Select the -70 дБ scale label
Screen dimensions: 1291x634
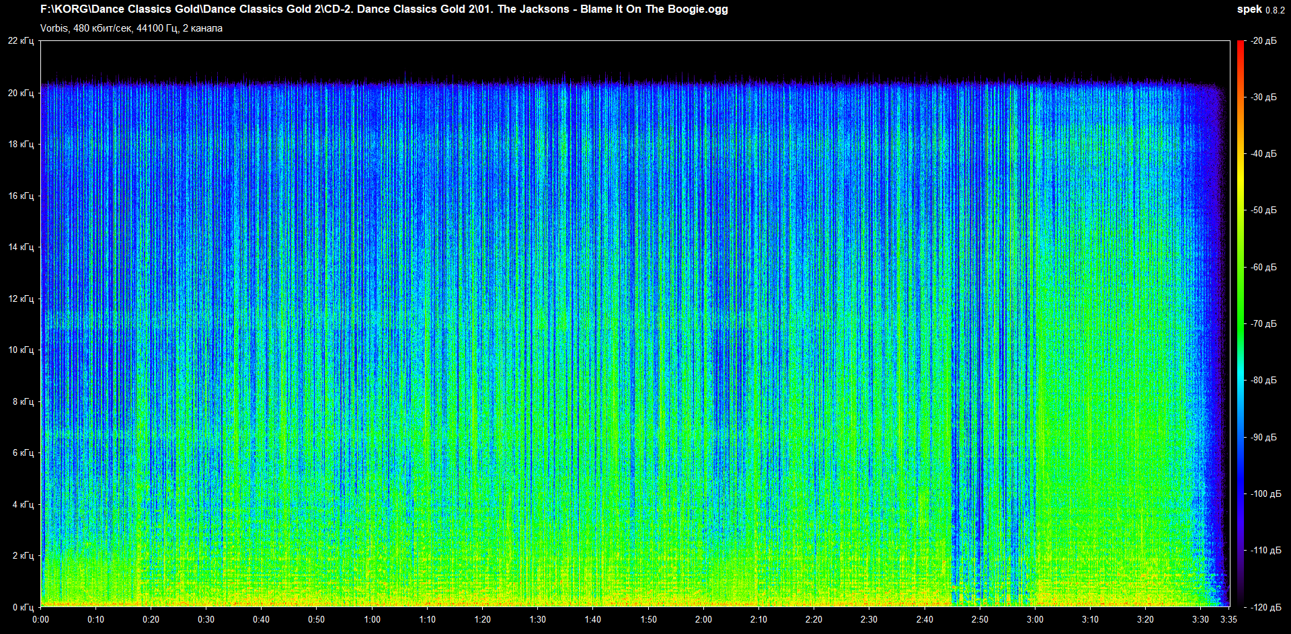coord(1263,323)
